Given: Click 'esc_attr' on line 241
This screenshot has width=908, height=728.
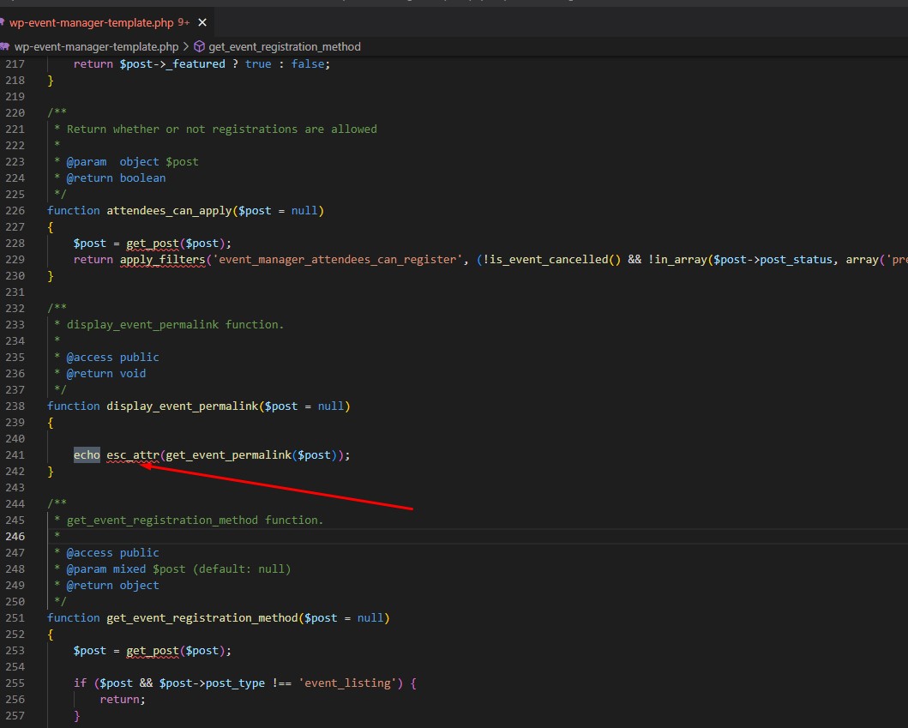Looking at the screenshot, I should tap(133, 455).
